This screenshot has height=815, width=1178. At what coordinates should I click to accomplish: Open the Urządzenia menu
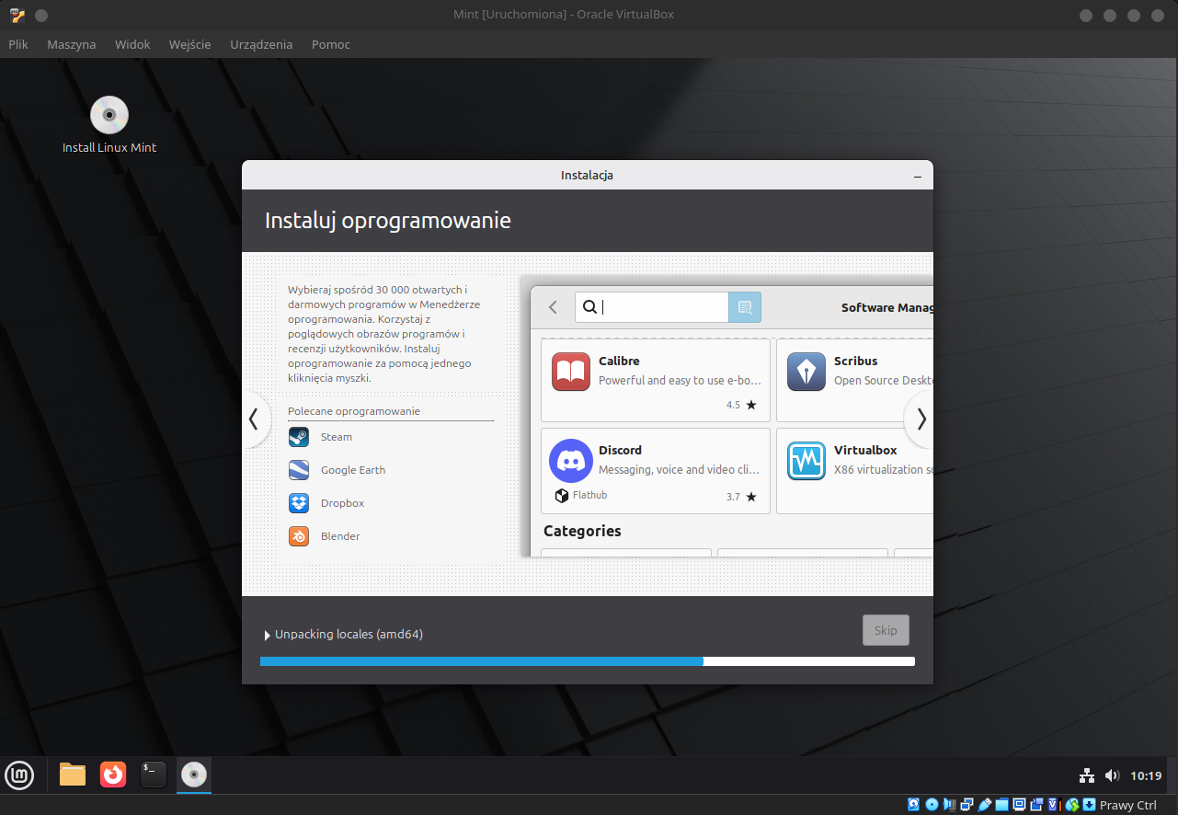tap(261, 44)
